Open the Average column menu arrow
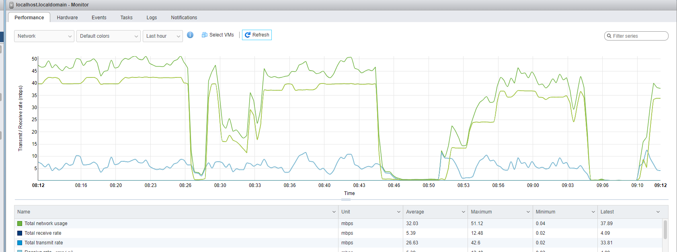The height and width of the screenshot is (252, 677). pyautogui.click(x=464, y=212)
